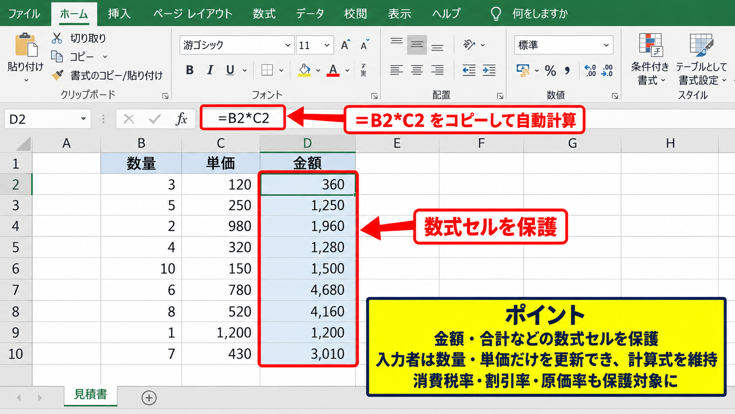Switch to the 挿入 ribbon tab
Screen dimensions: 735x414
click(x=119, y=14)
